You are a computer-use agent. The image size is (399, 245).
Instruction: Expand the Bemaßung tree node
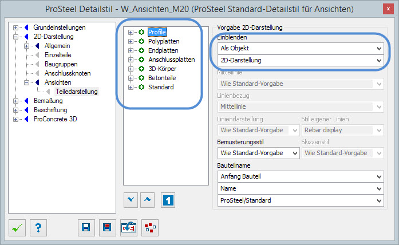16,101
